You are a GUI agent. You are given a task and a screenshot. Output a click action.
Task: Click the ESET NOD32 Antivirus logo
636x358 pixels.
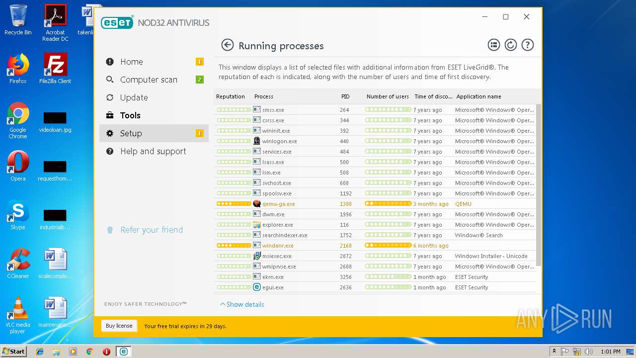tap(155, 22)
